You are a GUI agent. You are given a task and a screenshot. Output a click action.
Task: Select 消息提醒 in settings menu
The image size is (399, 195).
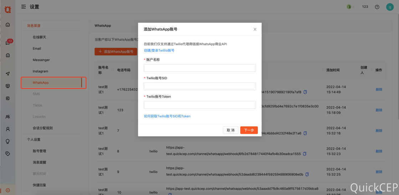(x=40, y=162)
